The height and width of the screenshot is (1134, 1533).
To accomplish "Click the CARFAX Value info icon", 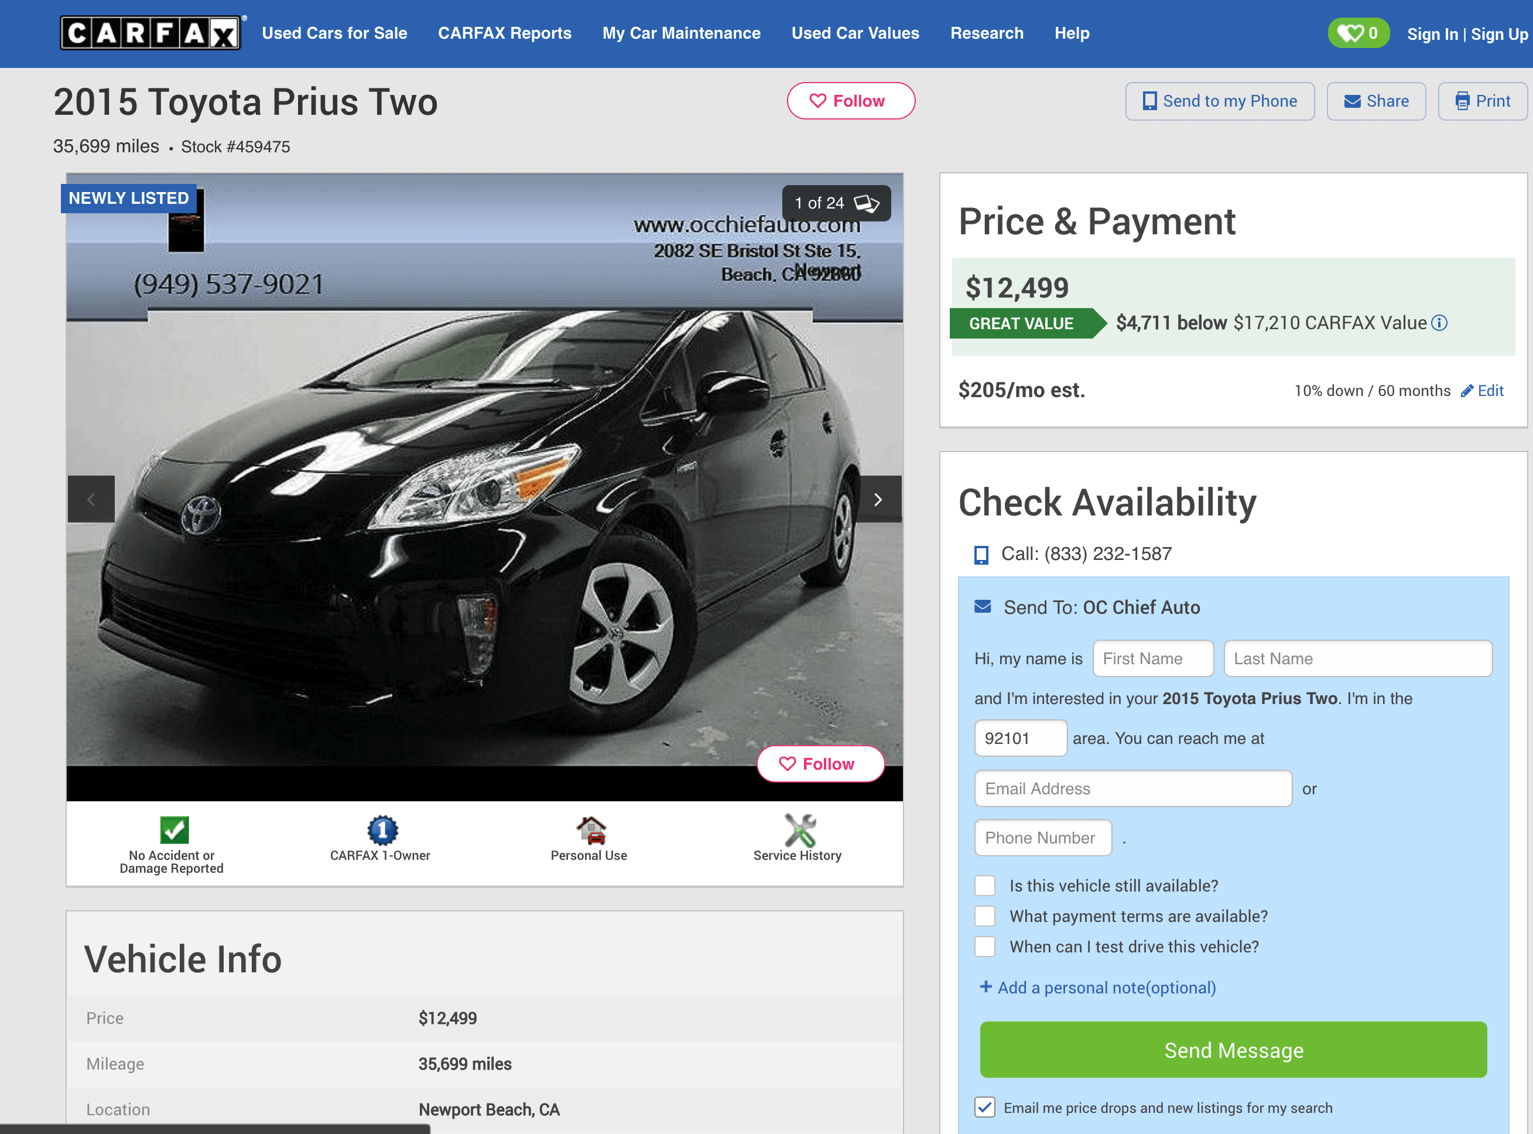I will click(1439, 323).
